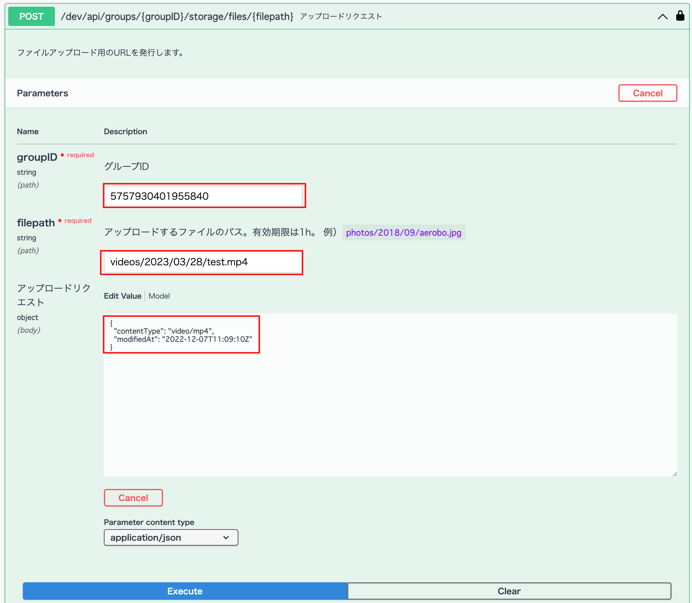Click the dropdown arrow beside application/json
This screenshot has height=603, width=692.
pos(226,537)
